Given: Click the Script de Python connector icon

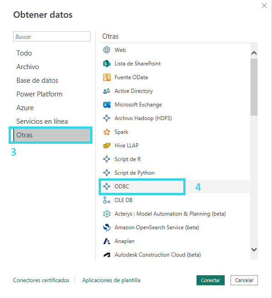Looking at the screenshot, I should (106, 173).
